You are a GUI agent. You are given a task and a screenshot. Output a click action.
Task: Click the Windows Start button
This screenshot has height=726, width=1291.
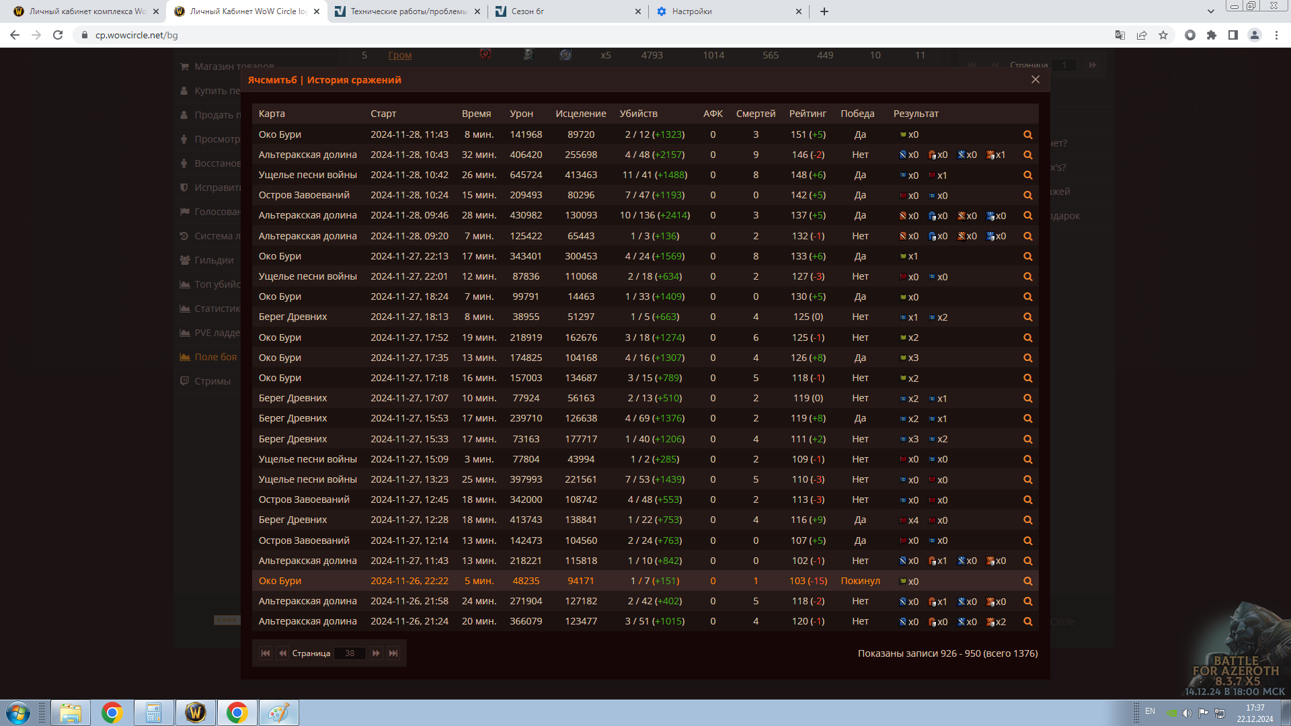click(x=18, y=713)
